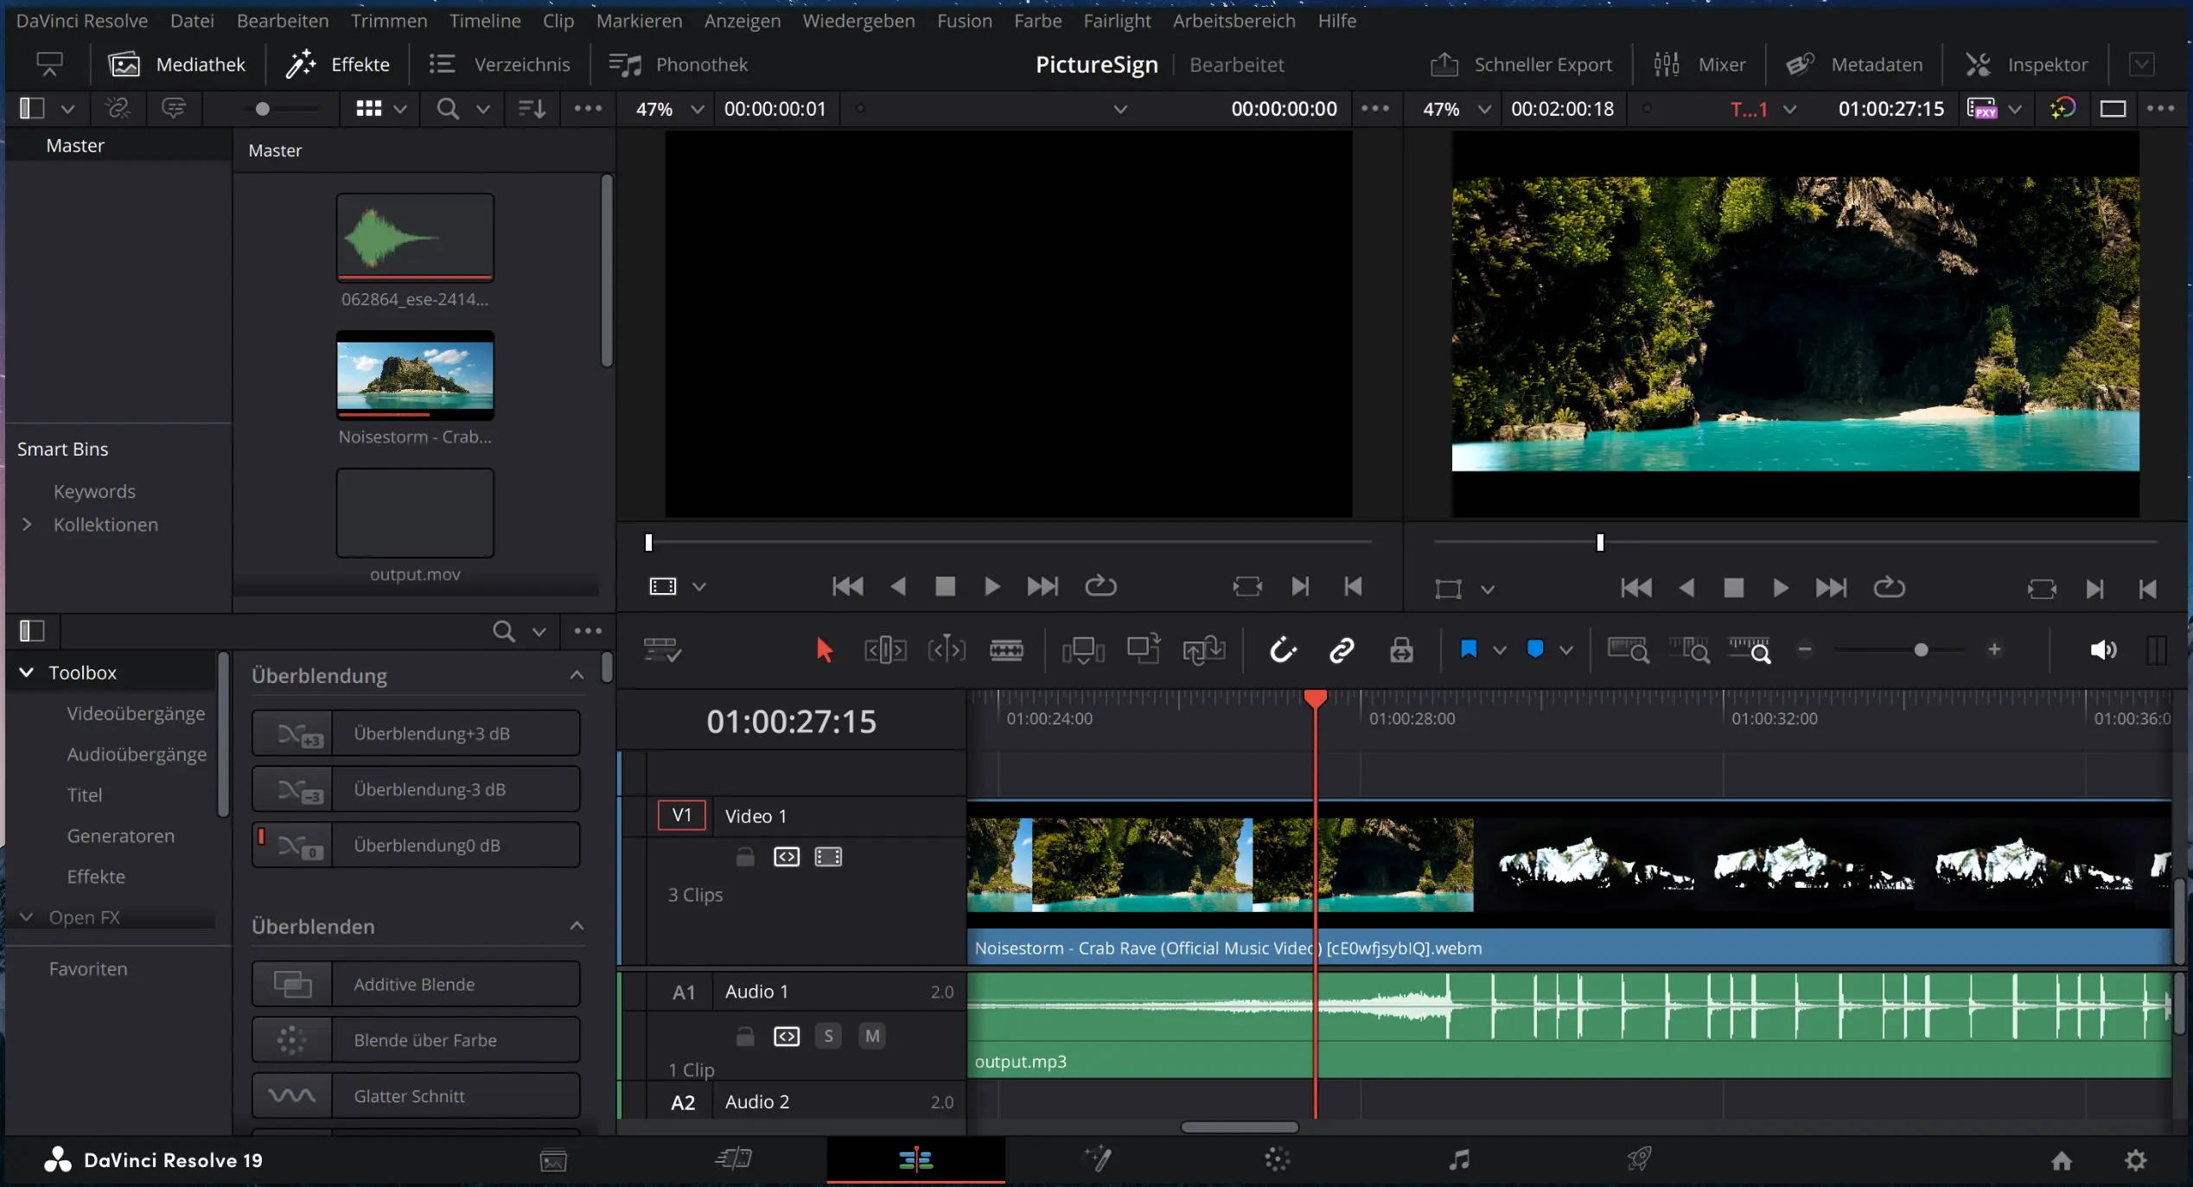Adjust the timeline zoom slider

(1921, 650)
